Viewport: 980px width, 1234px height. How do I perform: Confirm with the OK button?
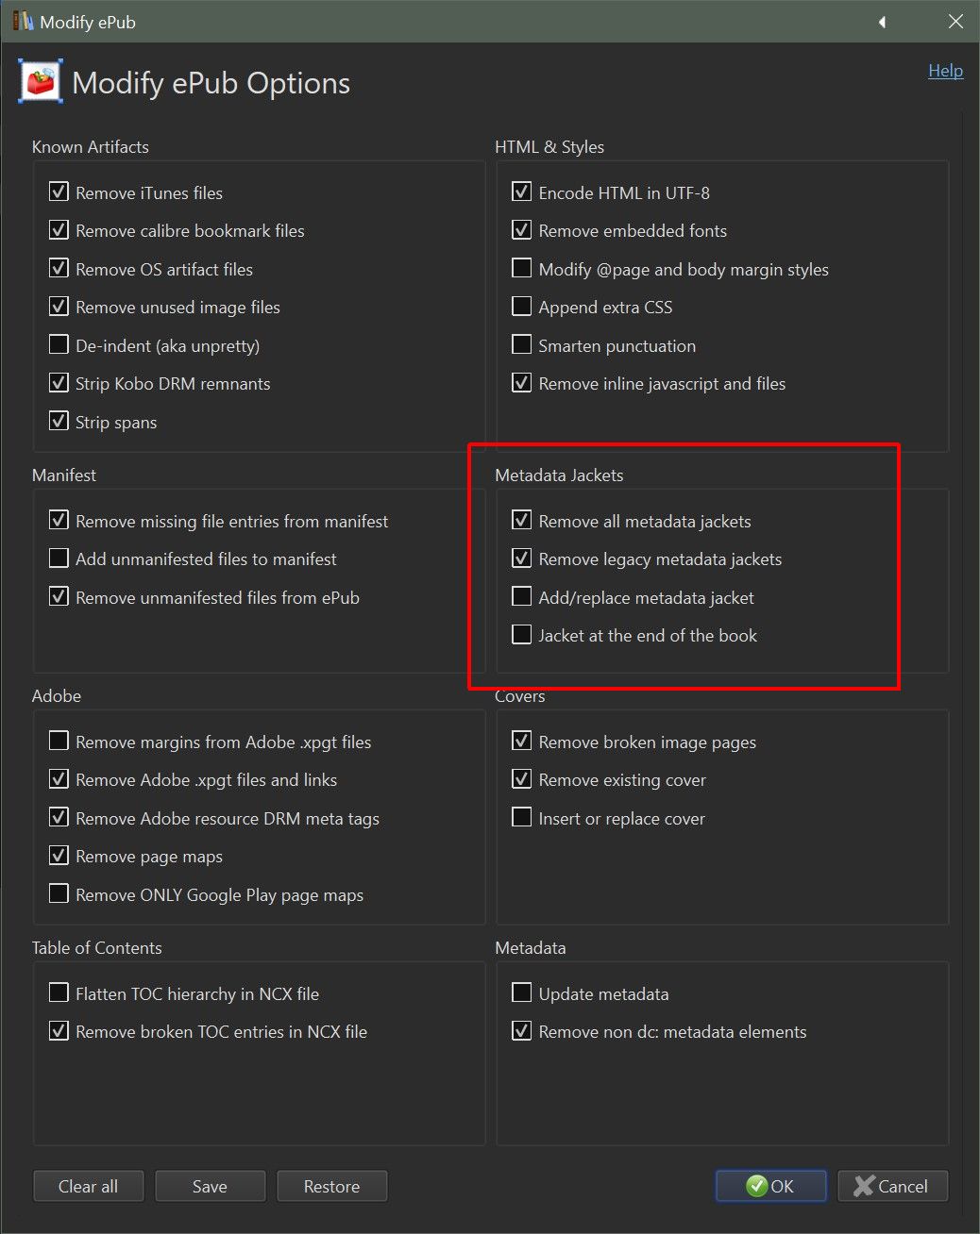pyautogui.click(x=770, y=1186)
